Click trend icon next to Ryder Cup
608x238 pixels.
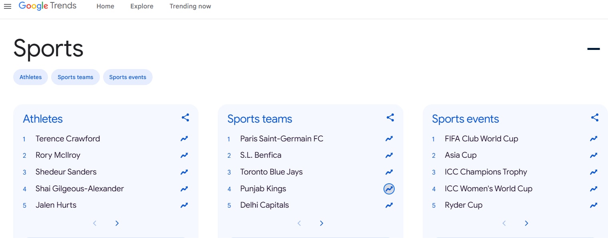[x=594, y=205]
